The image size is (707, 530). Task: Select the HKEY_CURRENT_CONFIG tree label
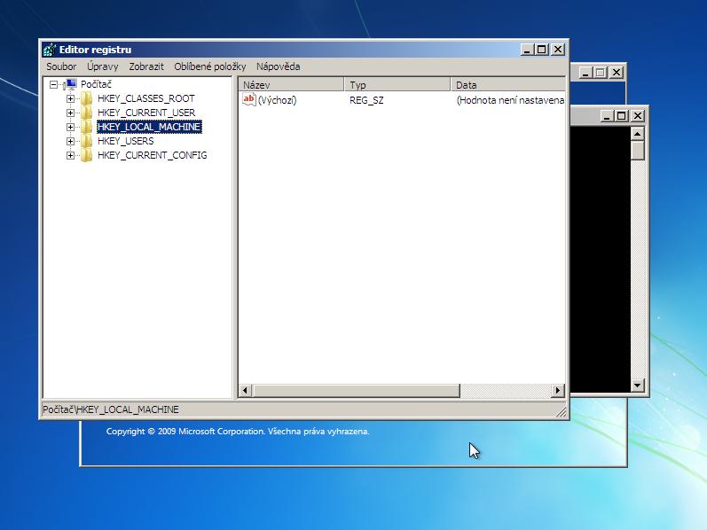point(152,155)
